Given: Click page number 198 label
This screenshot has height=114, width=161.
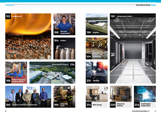Looking at the screenshot, I should (x=89, y=33).
